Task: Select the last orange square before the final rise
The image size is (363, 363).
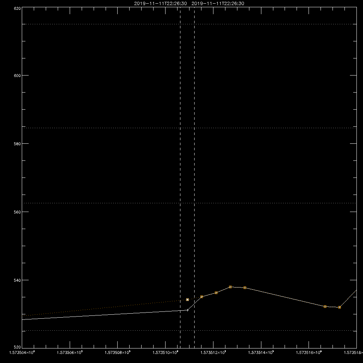Action: point(340,307)
